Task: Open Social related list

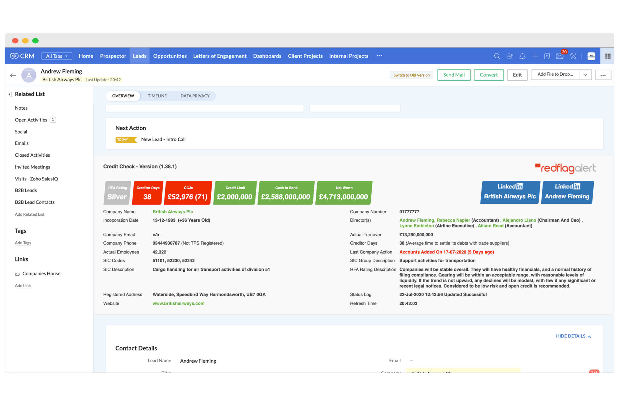Action: point(21,132)
